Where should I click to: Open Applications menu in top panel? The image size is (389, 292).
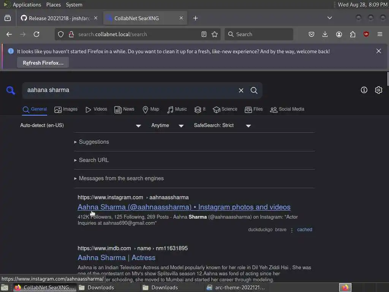pyautogui.click(x=27, y=5)
